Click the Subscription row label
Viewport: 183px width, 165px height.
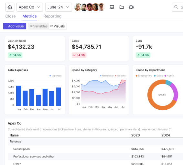pyautogui.click(x=21, y=149)
